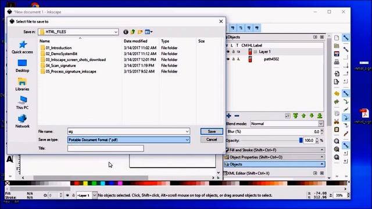The height and width of the screenshot is (209, 372).
Task: Click the zoom to fit page icon
Action: coord(337,157)
